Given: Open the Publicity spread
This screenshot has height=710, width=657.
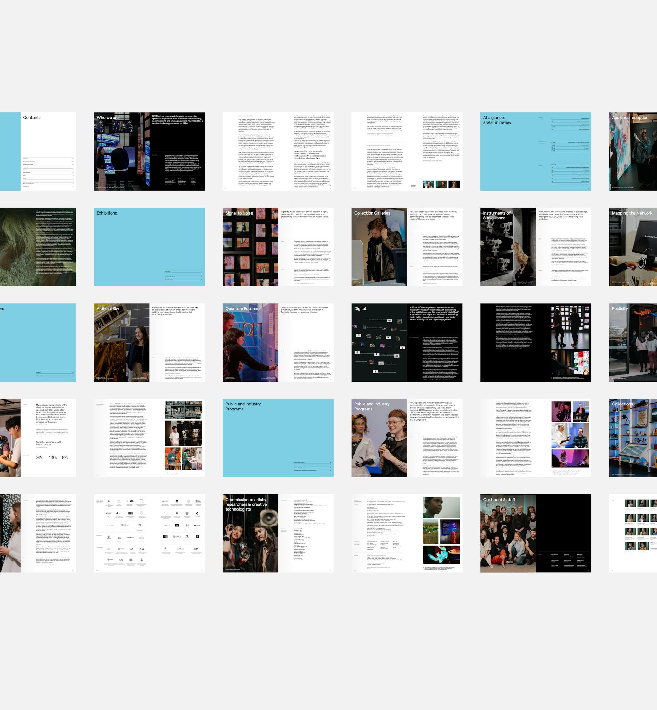Looking at the screenshot, I should [633, 343].
